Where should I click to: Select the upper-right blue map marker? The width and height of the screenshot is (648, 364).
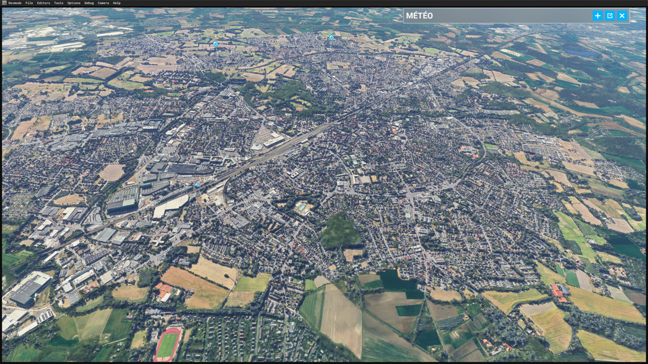[x=331, y=37]
